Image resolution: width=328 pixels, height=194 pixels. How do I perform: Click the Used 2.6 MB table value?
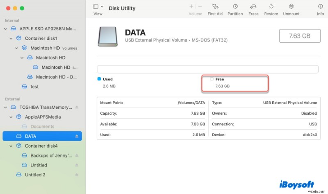198,135
